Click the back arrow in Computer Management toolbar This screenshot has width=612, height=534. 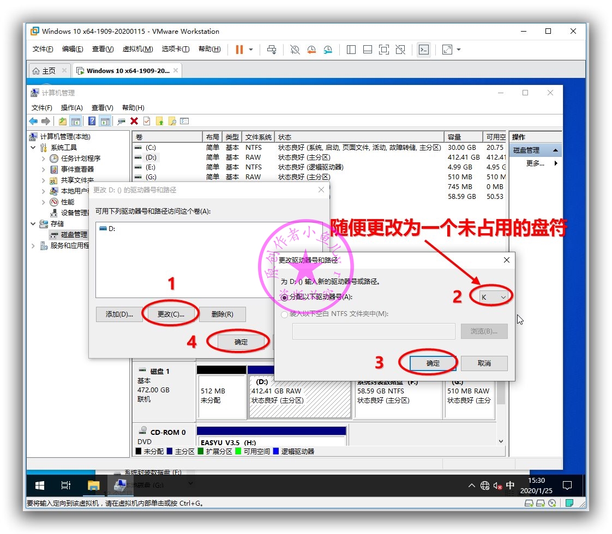[x=34, y=121]
